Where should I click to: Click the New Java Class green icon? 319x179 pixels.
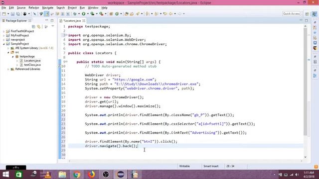click(117, 14)
